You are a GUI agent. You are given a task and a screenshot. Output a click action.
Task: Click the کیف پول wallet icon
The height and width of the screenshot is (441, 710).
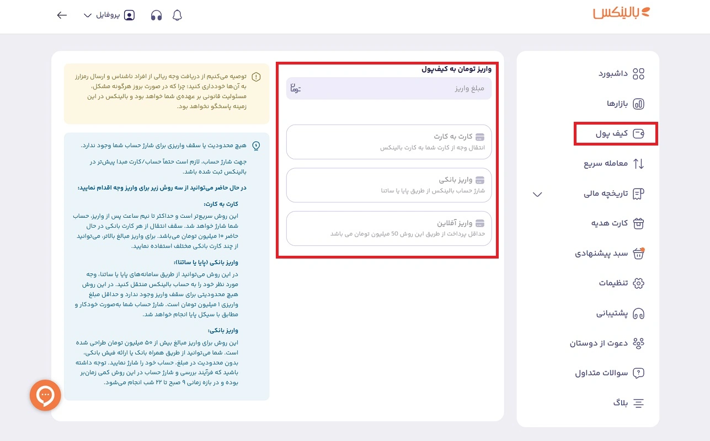(x=638, y=133)
